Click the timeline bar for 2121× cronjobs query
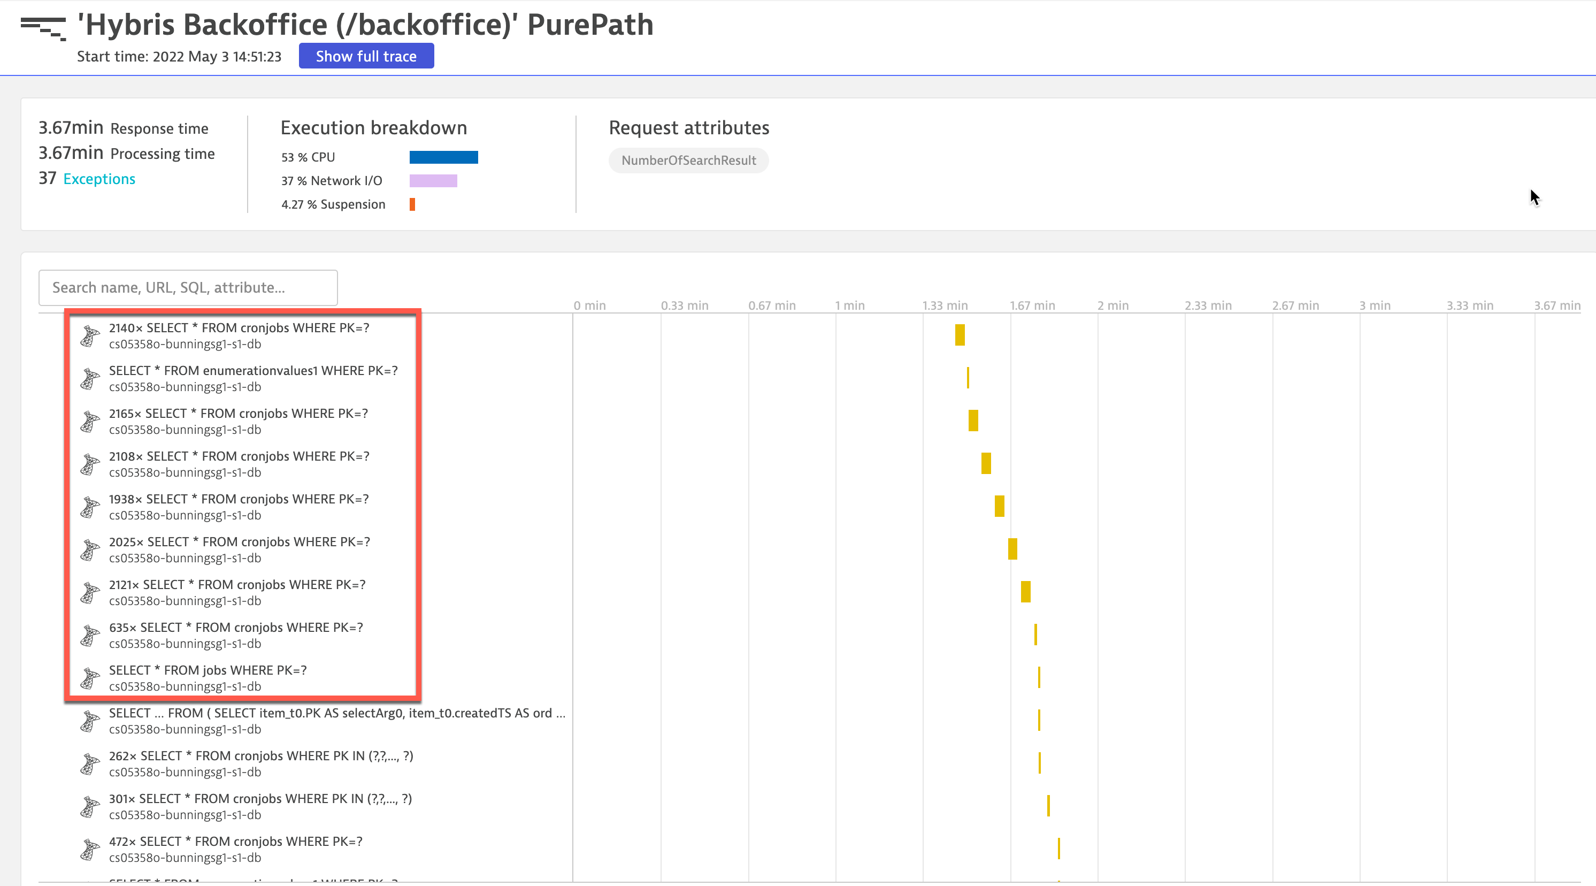 (x=1026, y=592)
